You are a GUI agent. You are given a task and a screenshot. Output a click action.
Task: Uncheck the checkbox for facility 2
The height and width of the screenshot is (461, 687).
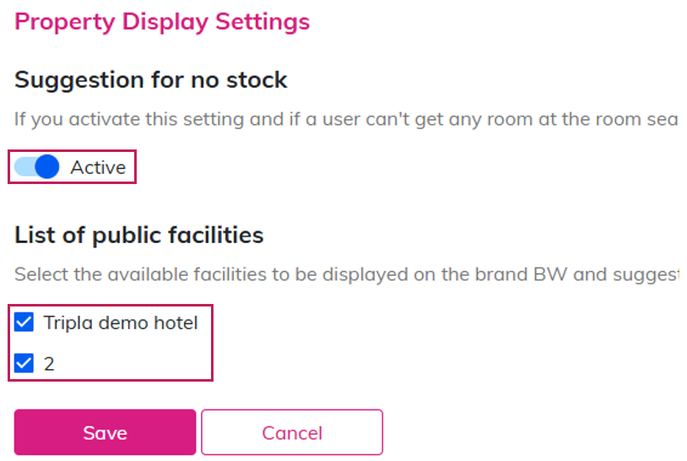24,364
